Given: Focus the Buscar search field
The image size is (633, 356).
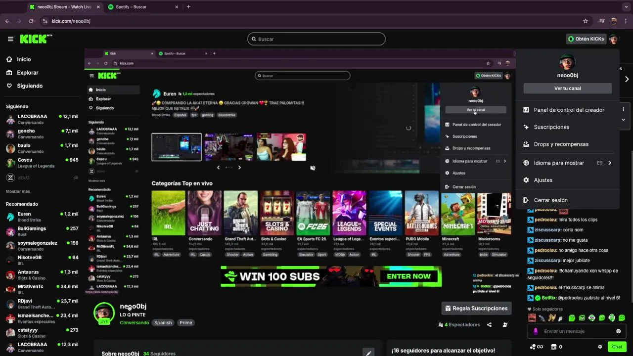Looking at the screenshot, I should tap(316, 39).
